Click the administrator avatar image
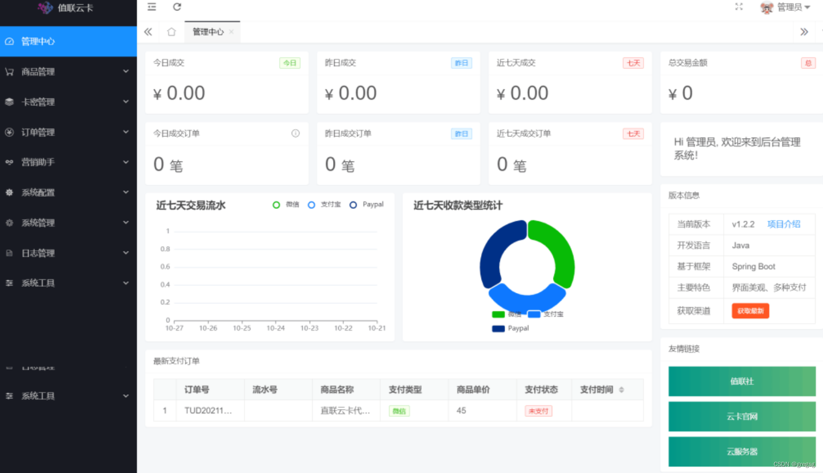Screen dimensions: 823x473 pos(767,7)
